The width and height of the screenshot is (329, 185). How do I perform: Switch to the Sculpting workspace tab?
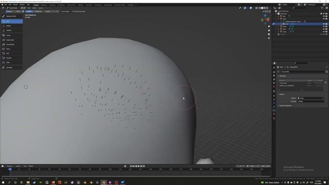[x=52, y=5]
